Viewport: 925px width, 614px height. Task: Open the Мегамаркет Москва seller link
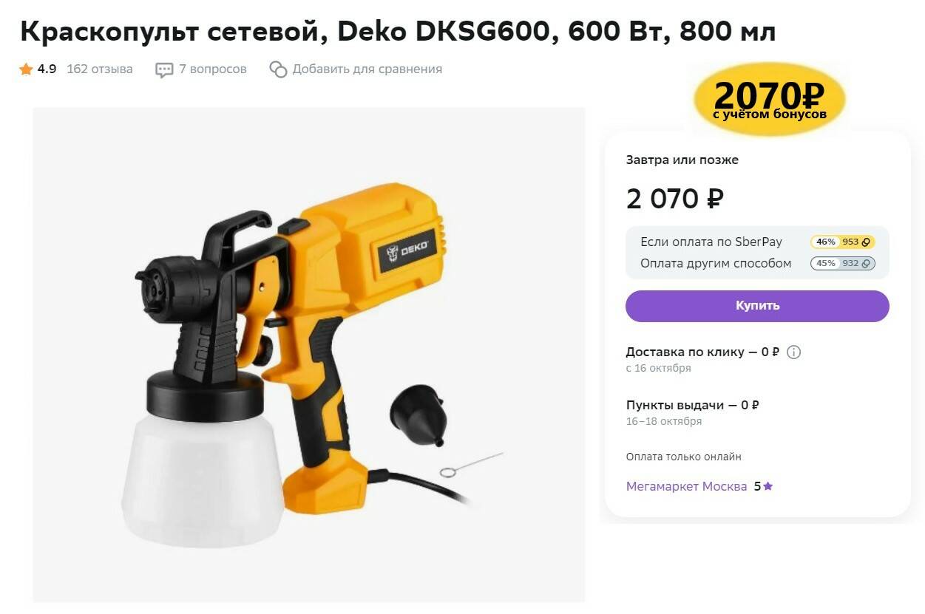[x=686, y=486]
